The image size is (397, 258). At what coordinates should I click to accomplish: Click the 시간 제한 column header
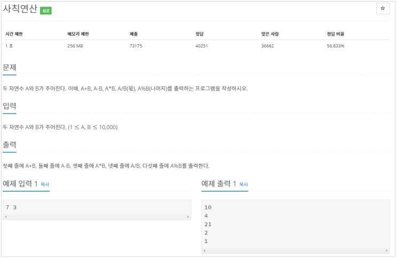(x=14, y=34)
